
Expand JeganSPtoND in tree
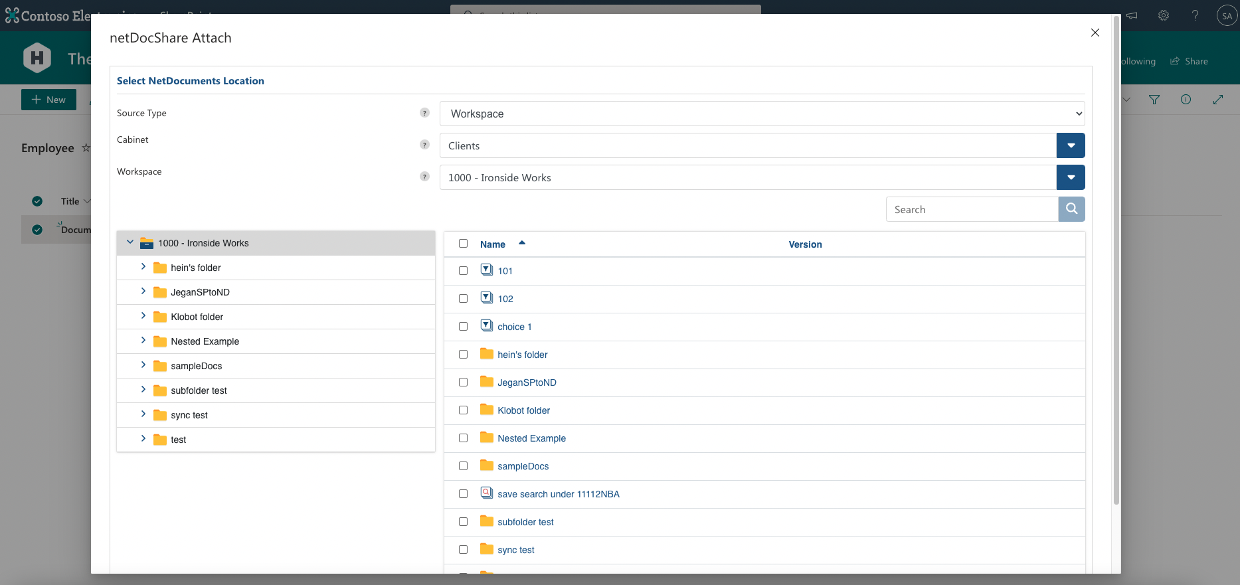(x=143, y=291)
